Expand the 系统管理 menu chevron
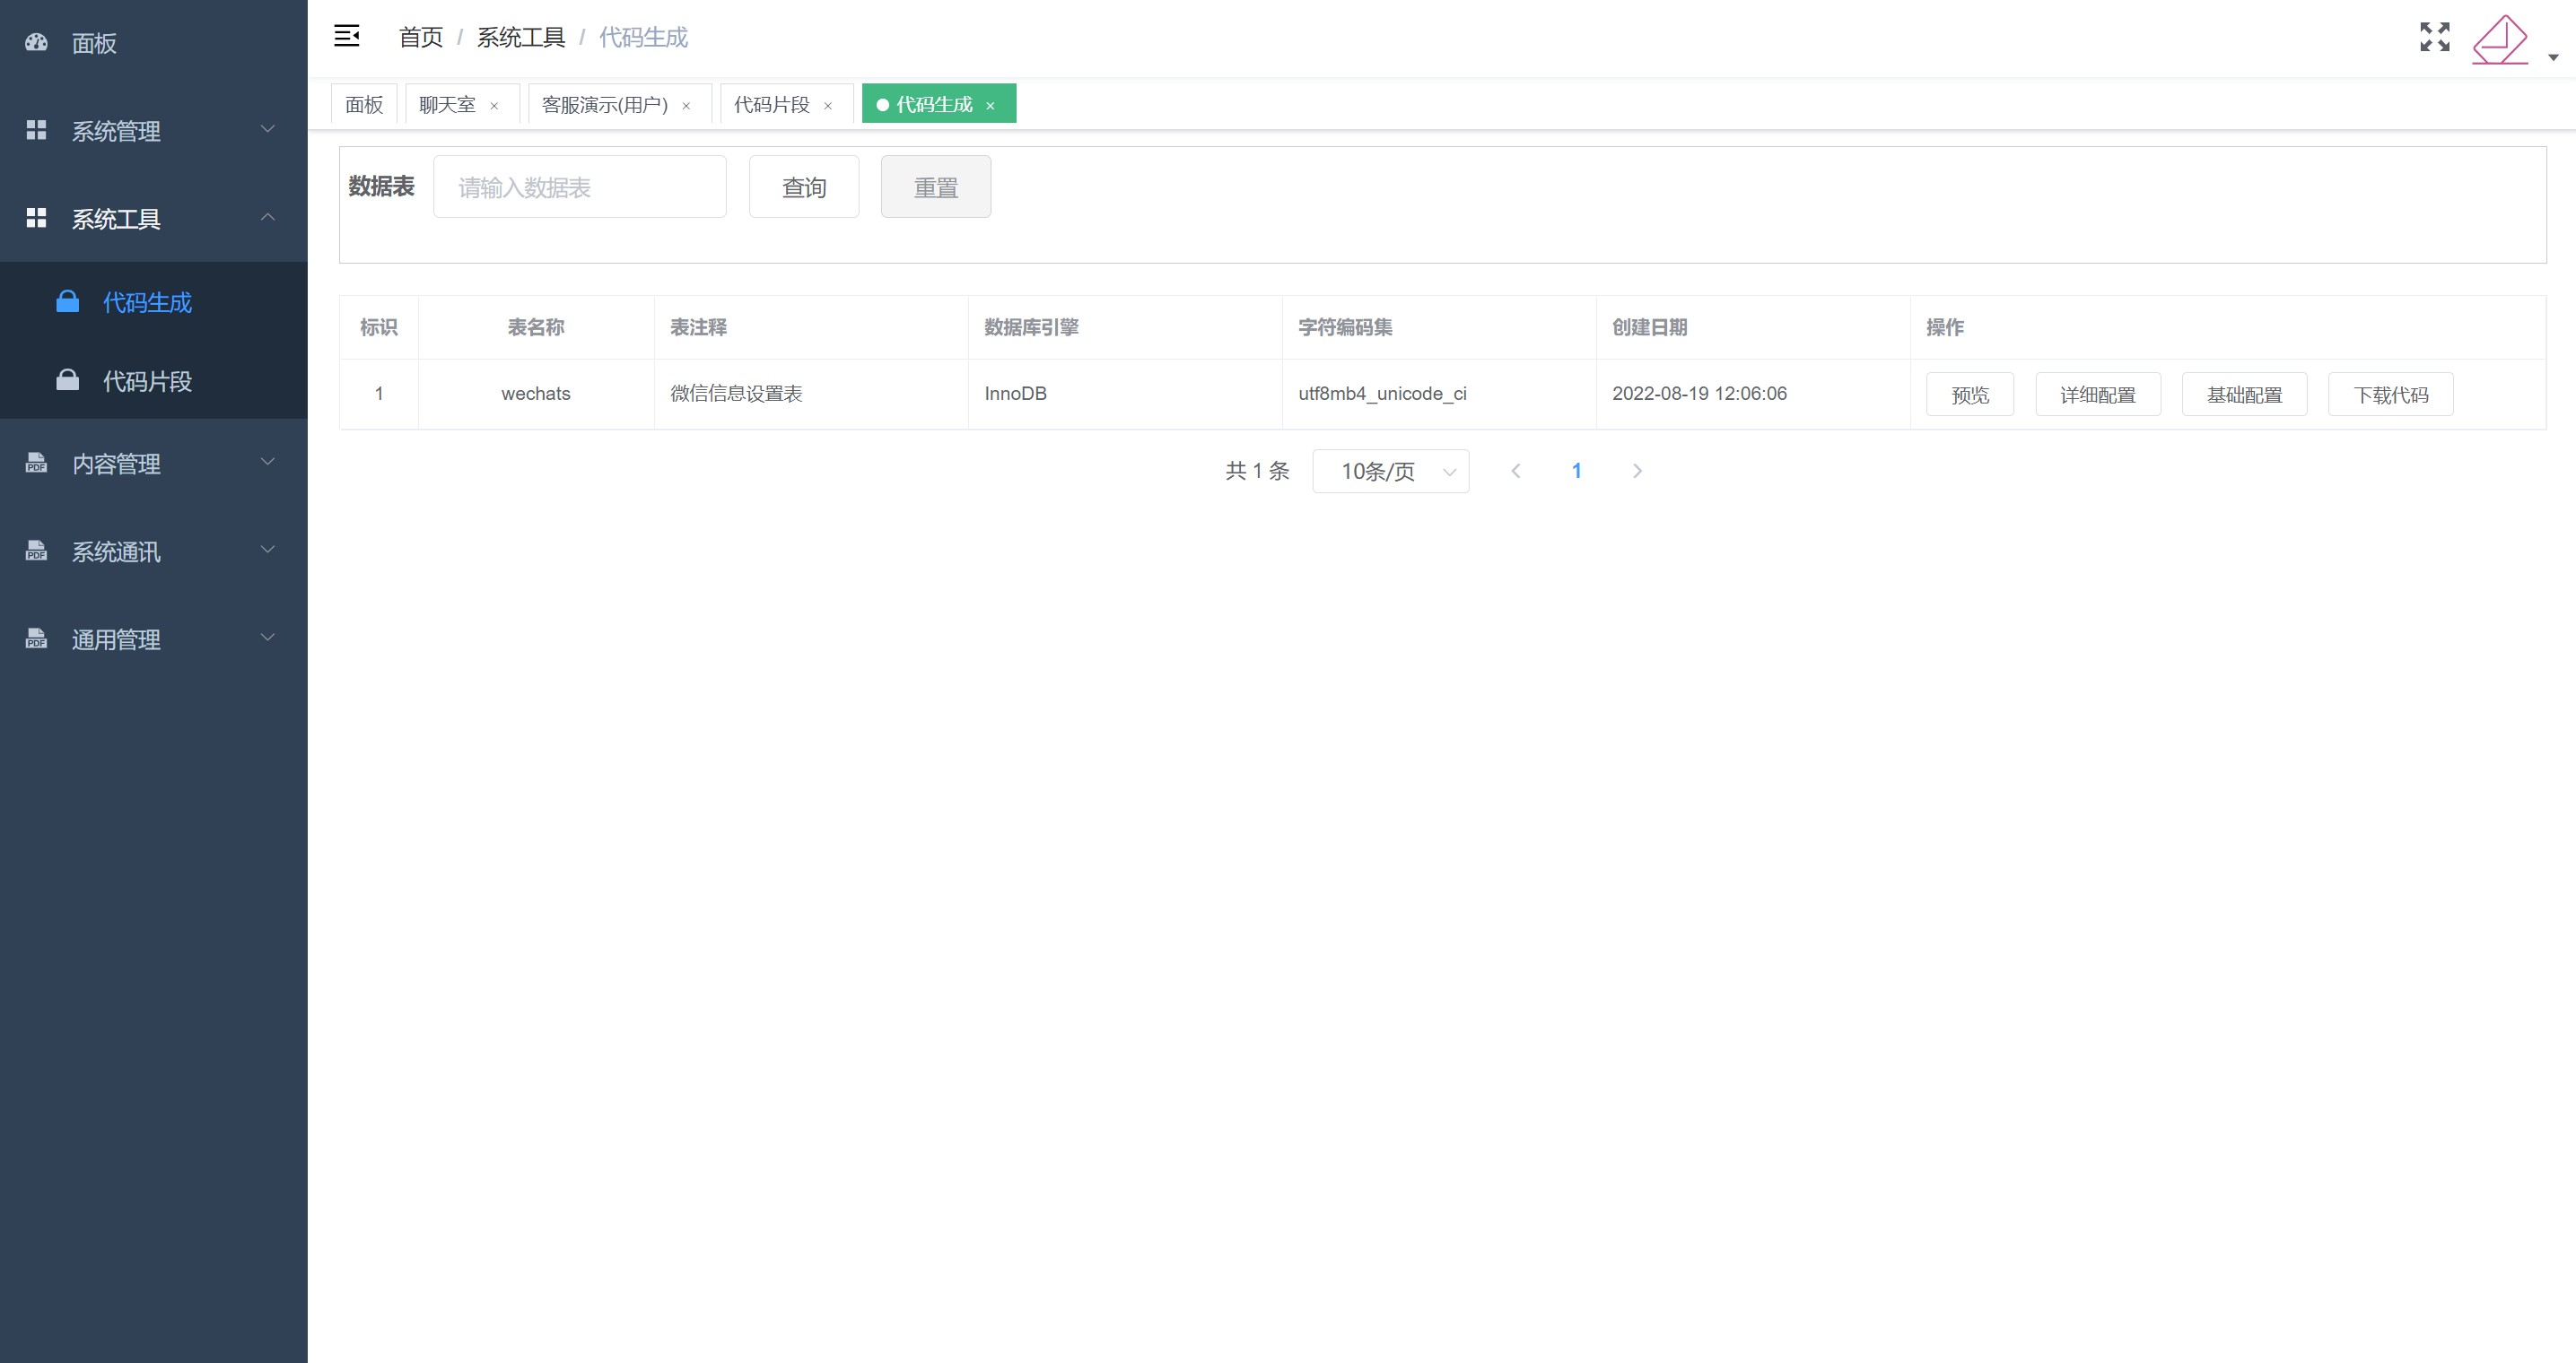This screenshot has width=2576, height=1363. [x=267, y=129]
